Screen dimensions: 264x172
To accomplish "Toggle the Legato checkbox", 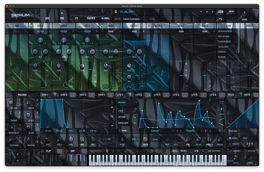I will pos(230,143).
